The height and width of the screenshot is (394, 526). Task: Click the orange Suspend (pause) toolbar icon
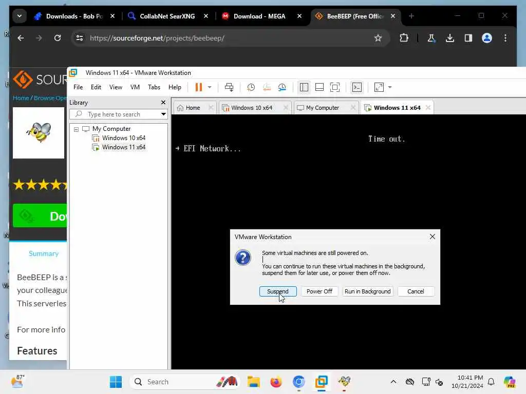199,87
